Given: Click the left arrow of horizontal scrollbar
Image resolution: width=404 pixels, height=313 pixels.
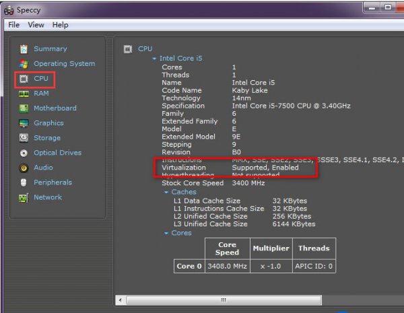Looking at the screenshot, I should click(x=121, y=300).
